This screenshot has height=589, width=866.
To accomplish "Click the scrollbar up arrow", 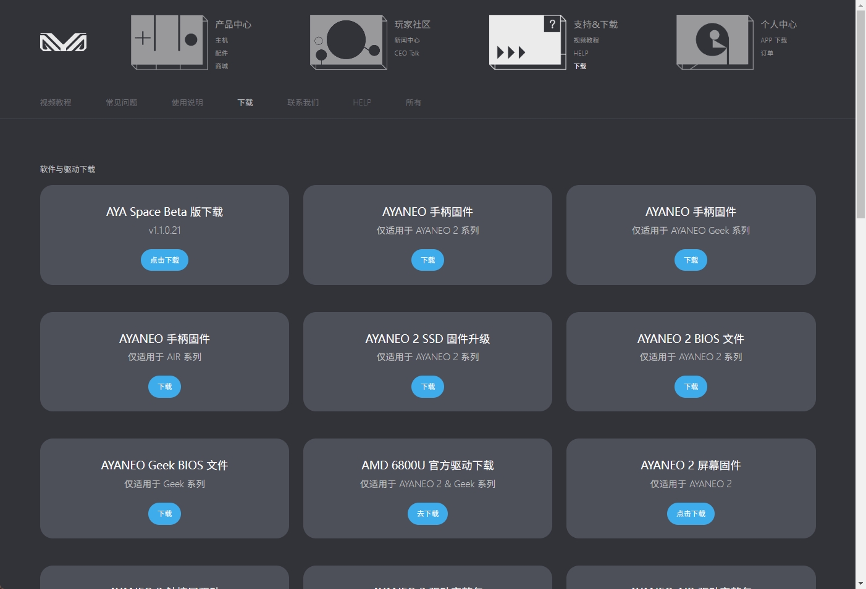I will (x=860, y=5).
